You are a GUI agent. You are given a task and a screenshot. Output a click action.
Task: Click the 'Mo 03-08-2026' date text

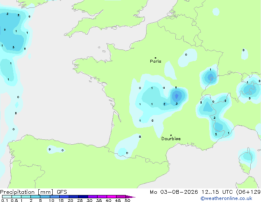pyautogui.click(x=174, y=192)
